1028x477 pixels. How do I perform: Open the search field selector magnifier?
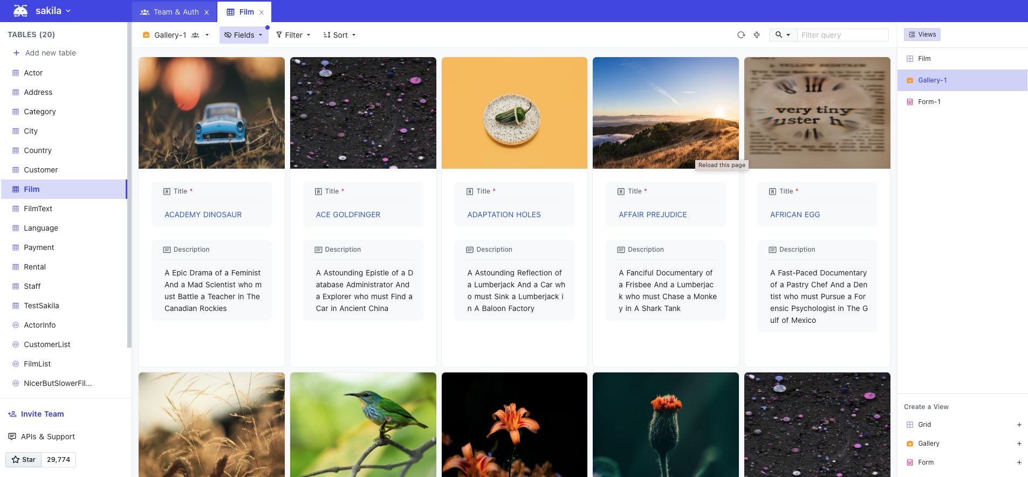click(x=783, y=35)
